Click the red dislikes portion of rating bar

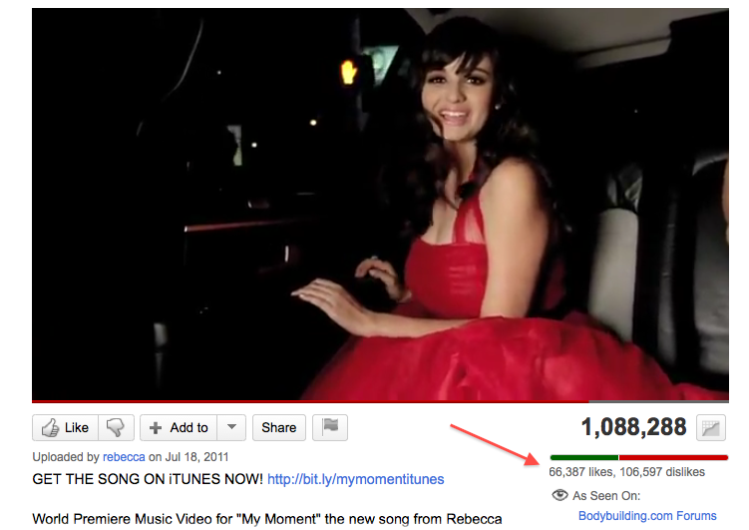[673, 457]
